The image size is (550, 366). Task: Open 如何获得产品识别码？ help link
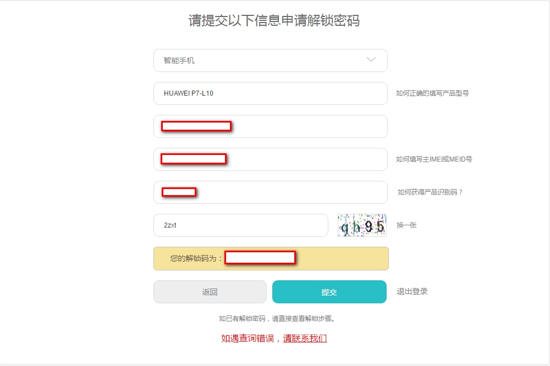tap(430, 192)
